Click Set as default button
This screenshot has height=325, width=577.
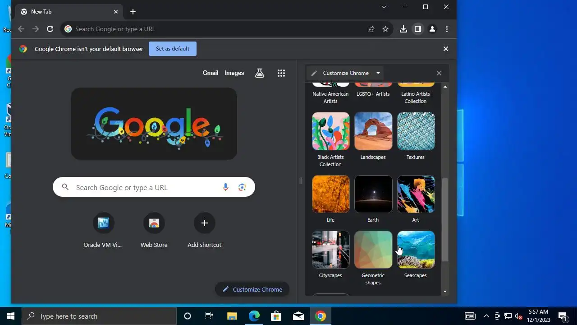pos(173,49)
